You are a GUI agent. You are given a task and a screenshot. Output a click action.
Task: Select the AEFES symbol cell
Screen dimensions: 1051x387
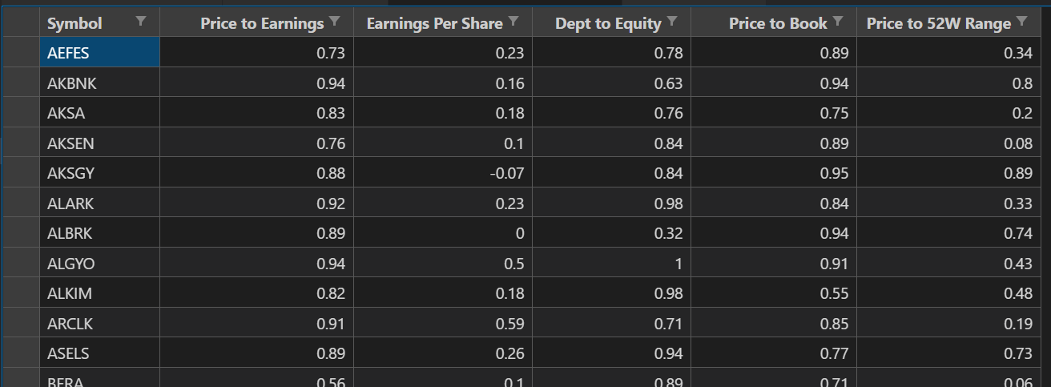pos(99,53)
